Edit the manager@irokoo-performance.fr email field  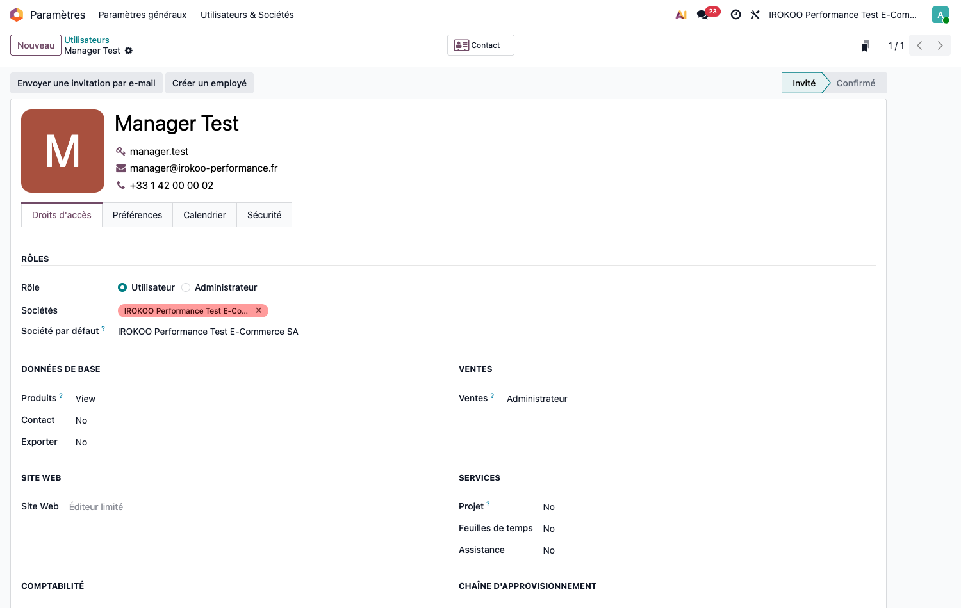pyautogui.click(x=204, y=168)
